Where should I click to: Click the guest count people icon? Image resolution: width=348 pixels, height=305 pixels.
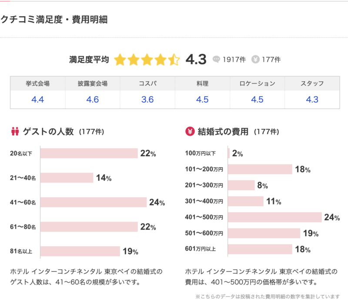click(15, 131)
